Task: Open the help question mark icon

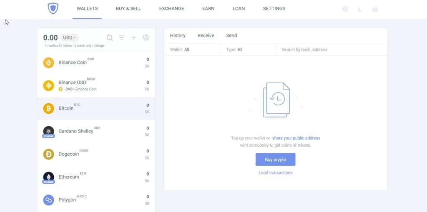Action: [345, 9]
